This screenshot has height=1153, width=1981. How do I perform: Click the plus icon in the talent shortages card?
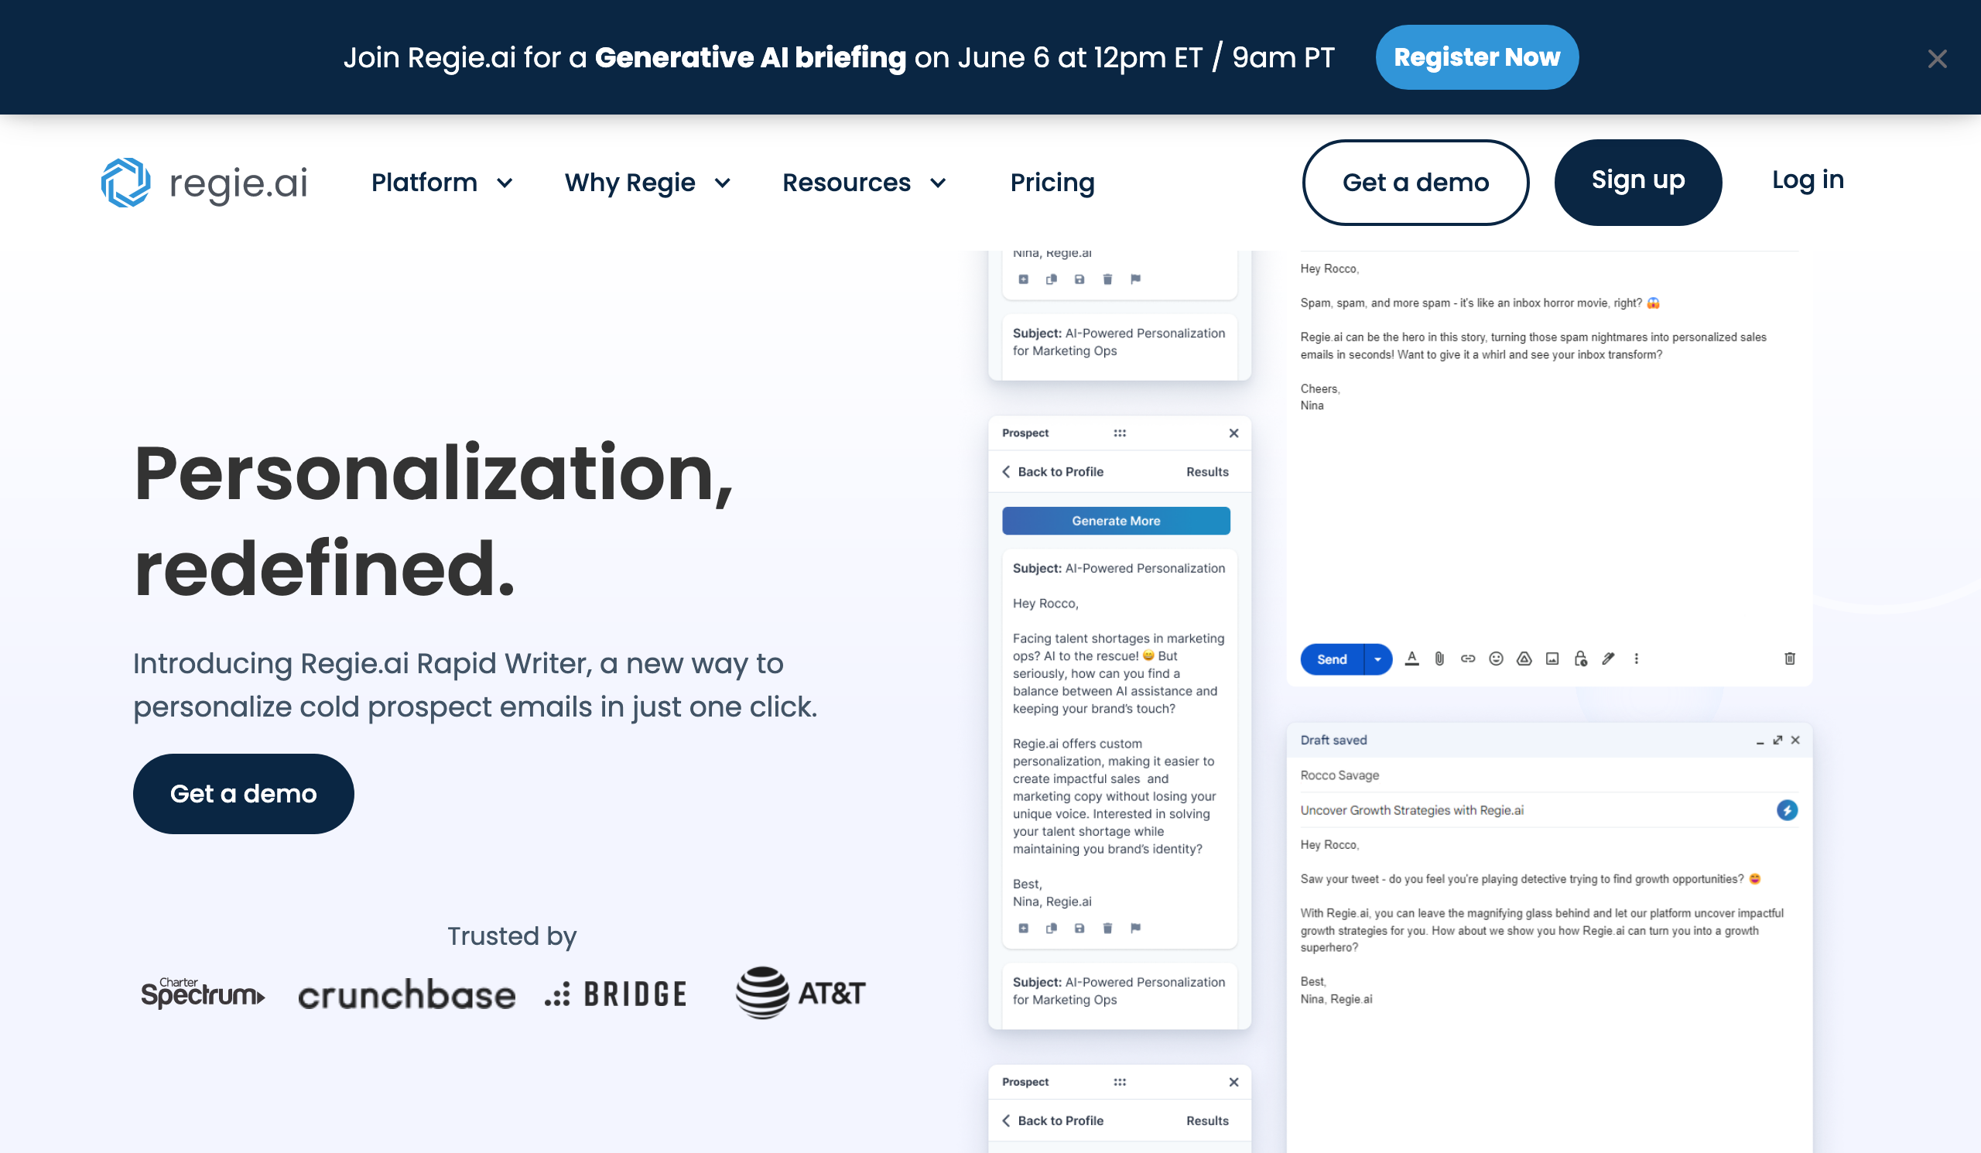click(1024, 929)
